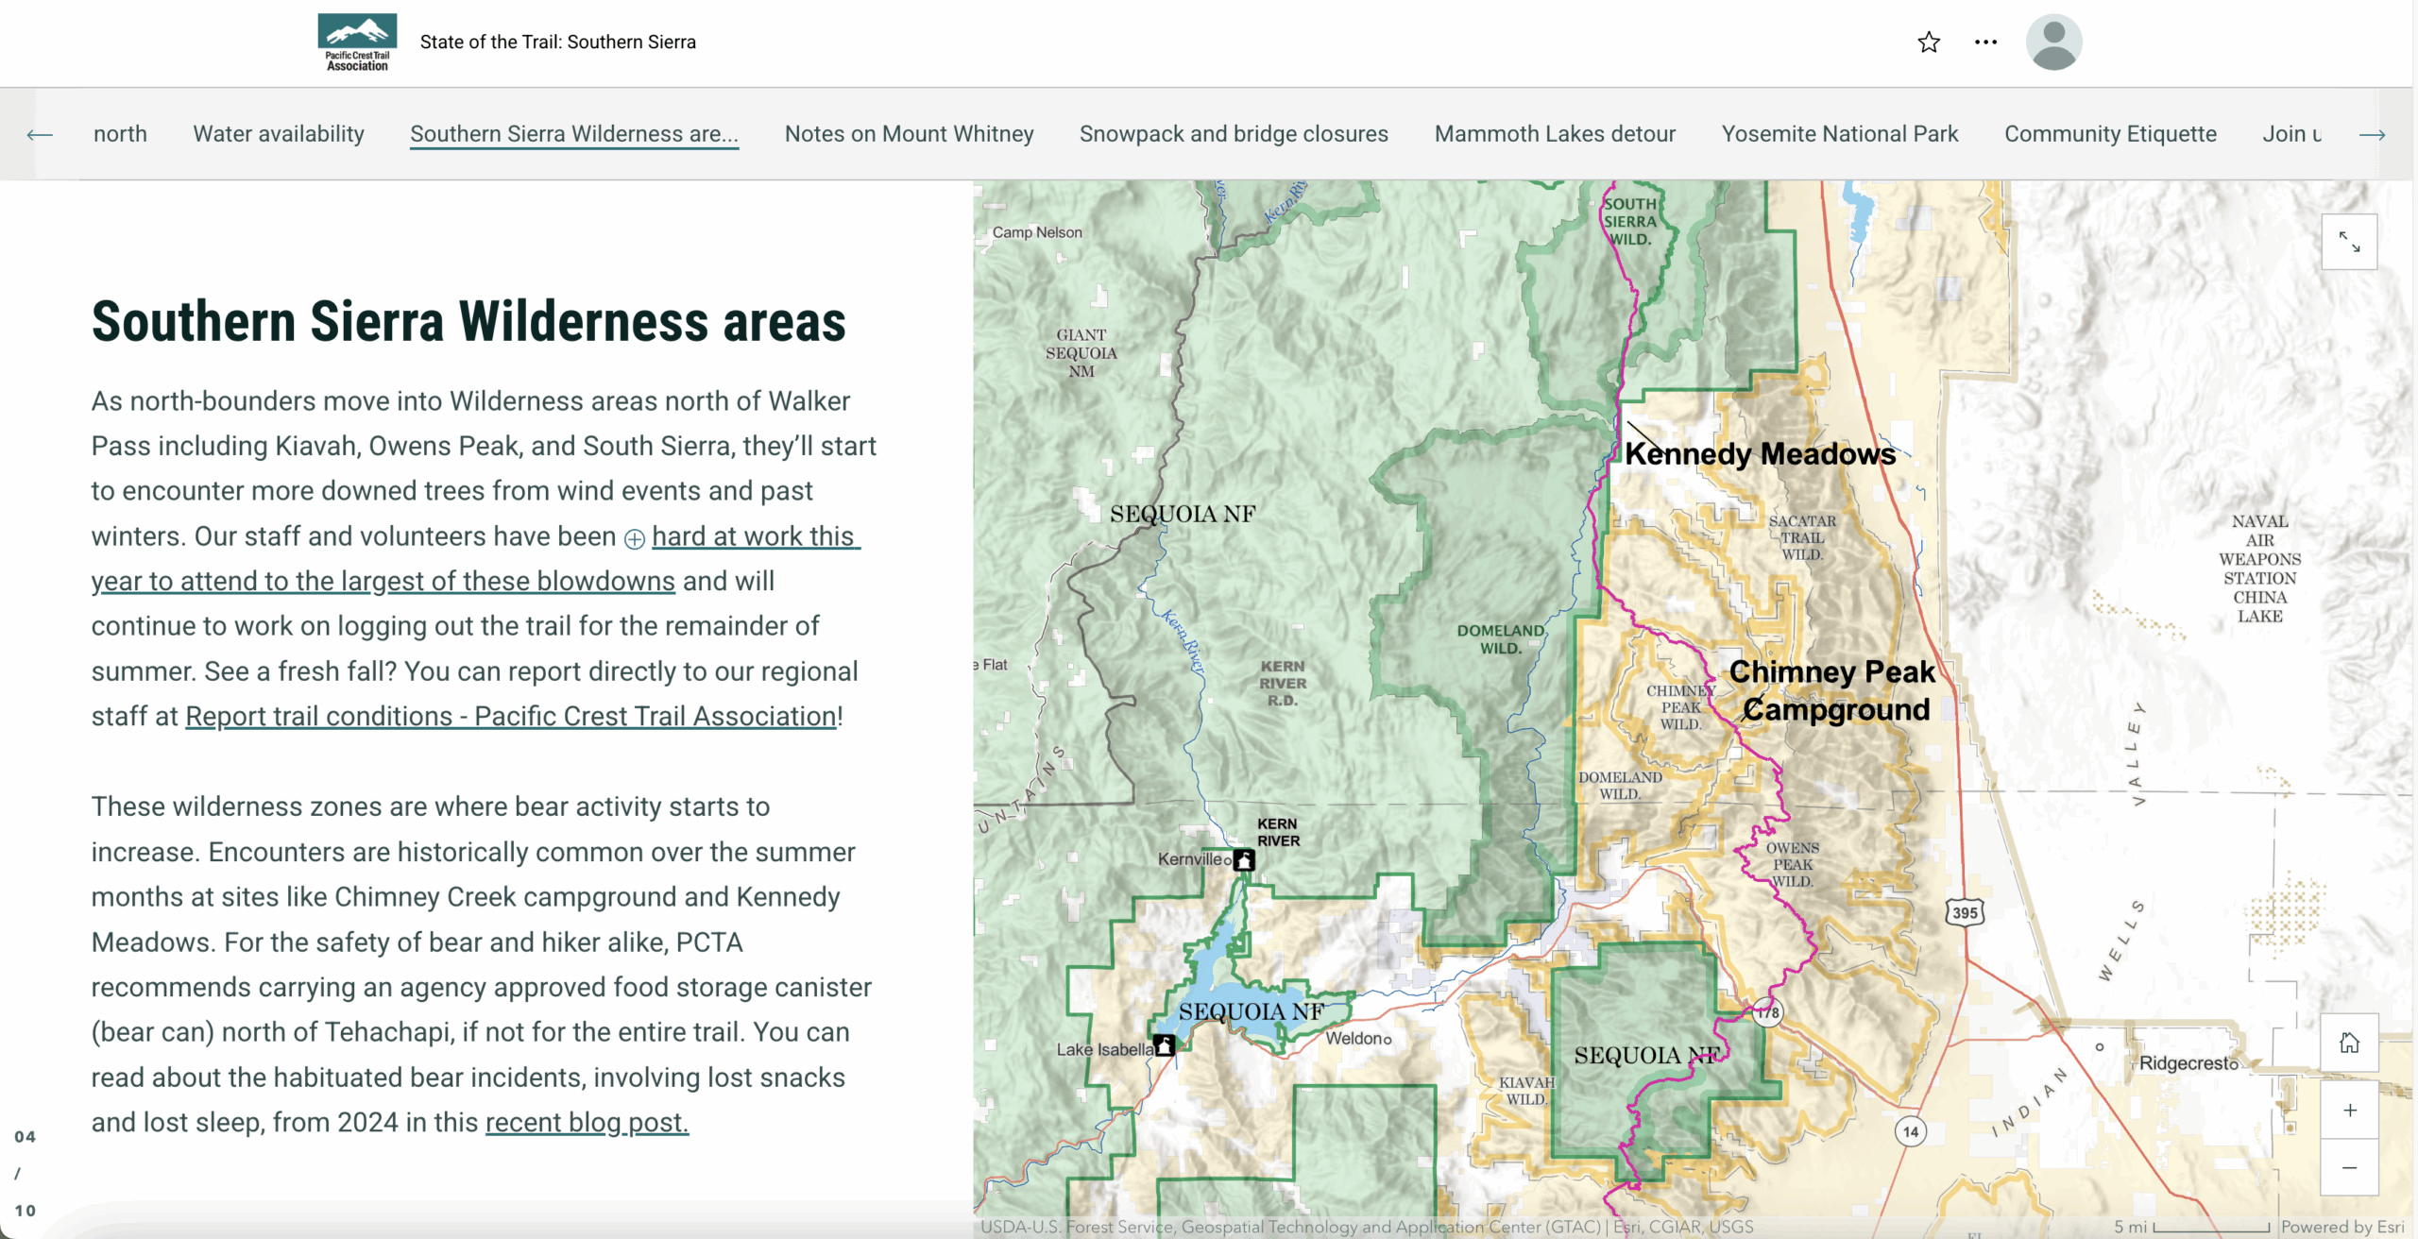
Task: Reset map to home extent
Action: 2349,1043
